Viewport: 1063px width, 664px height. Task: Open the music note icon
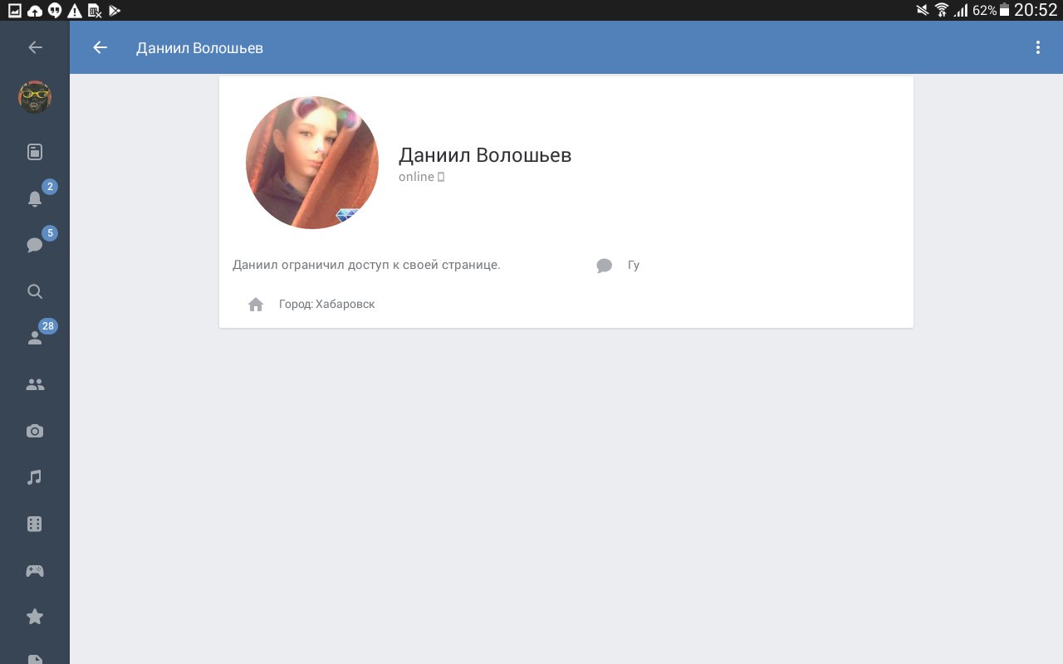[35, 477]
